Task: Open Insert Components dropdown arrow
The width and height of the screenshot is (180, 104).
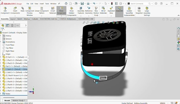Action: tap(15, 16)
